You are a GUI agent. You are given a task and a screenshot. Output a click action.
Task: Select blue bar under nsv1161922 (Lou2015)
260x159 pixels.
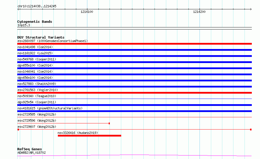click(x=134, y=56)
